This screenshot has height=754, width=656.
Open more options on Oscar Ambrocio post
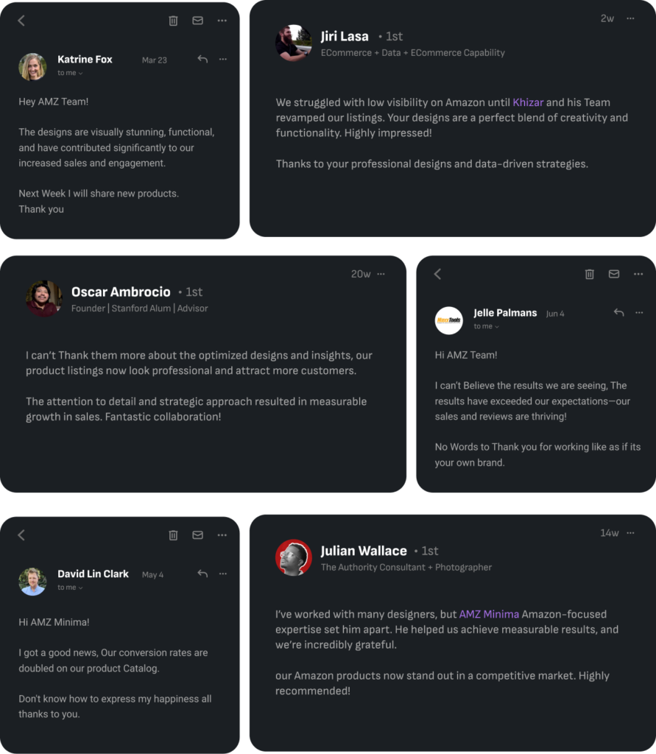pyautogui.click(x=381, y=274)
